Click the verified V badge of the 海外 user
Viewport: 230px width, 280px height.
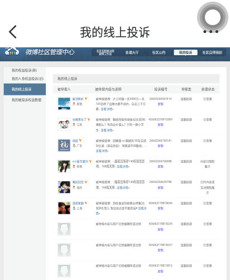pos(86,182)
